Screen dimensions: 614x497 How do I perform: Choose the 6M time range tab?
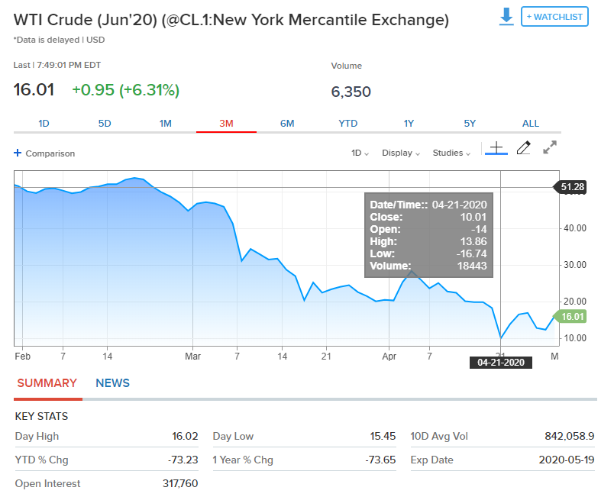(287, 124)
